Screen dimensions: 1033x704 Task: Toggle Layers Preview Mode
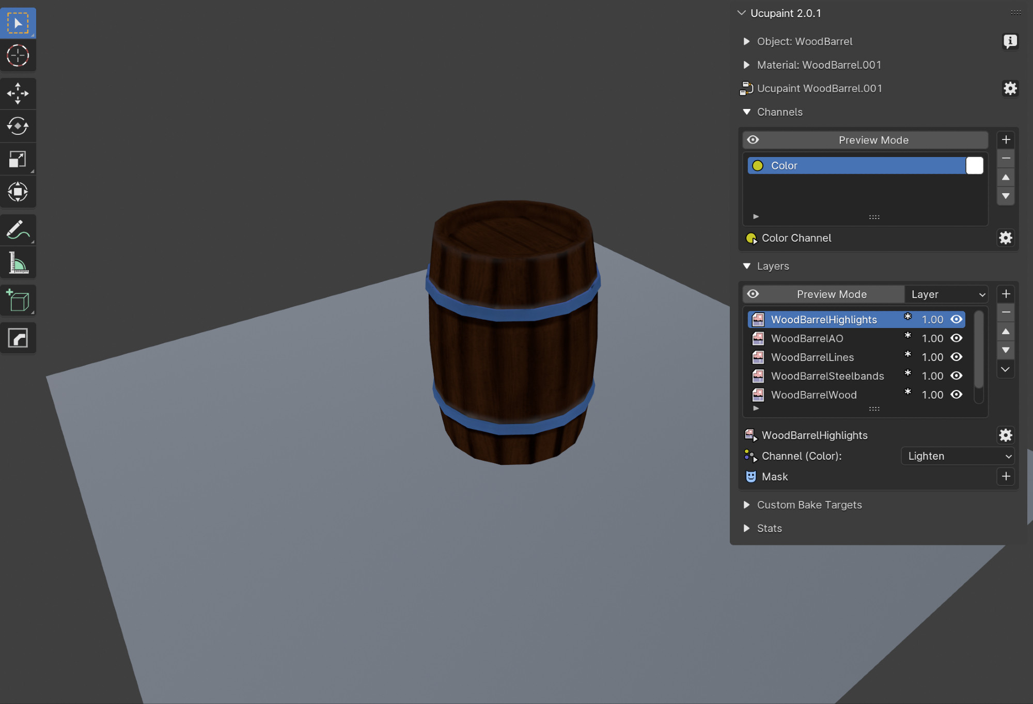[823, 294]
